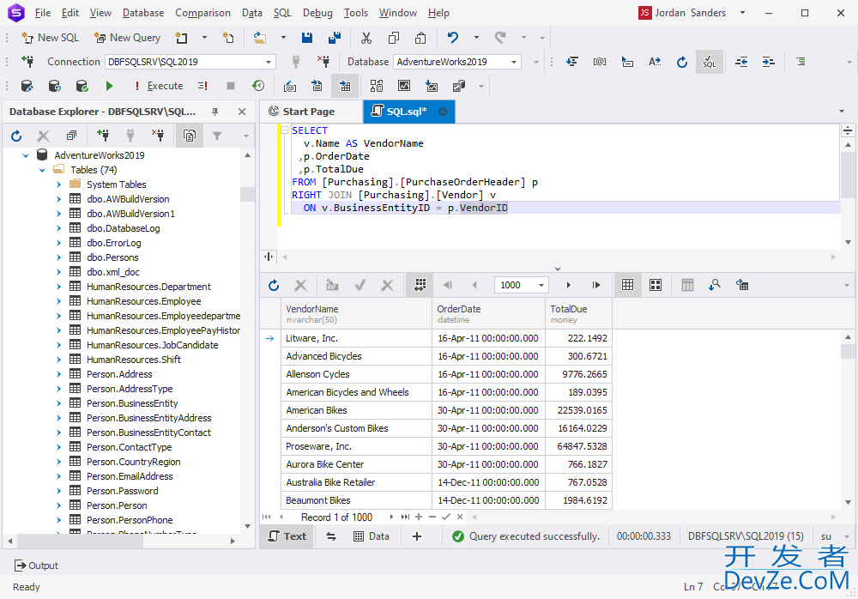858x599 pixels.
Task: Collapse the AdventureWorks2019 database node
Action: point(26,155)
